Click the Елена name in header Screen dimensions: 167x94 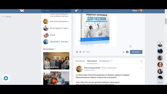135,10
